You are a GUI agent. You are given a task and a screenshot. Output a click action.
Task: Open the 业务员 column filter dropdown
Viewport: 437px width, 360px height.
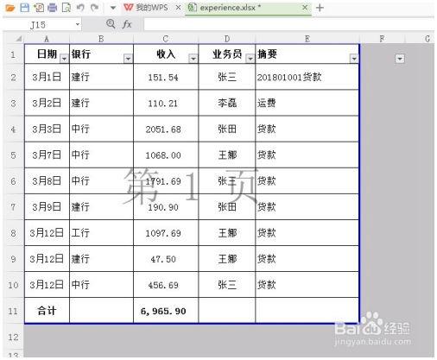click(x=250, y=59)
